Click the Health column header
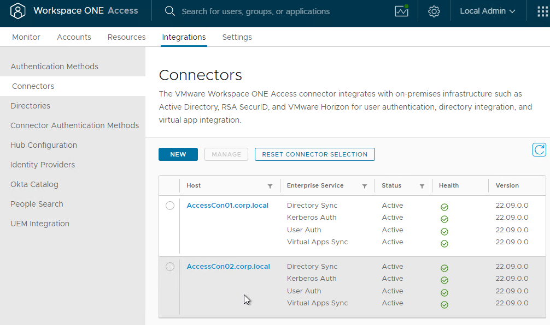The width and height of the screenshot is (550, 325). coord(449,185)
